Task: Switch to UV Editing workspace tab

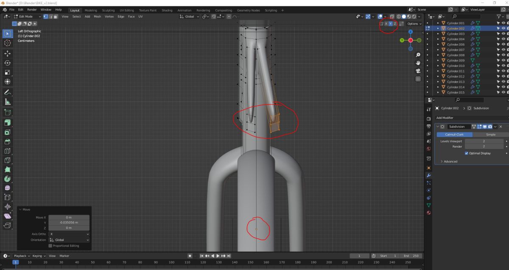Action: (x=127, y=10)
